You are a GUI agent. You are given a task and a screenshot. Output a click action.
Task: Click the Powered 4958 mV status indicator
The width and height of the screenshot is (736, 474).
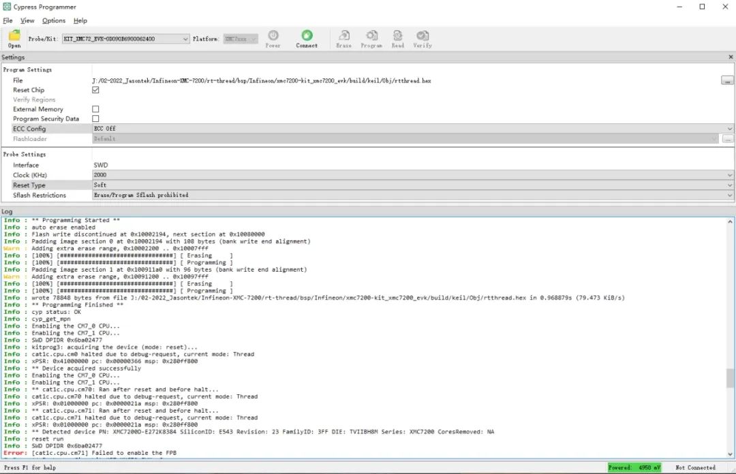634,467
